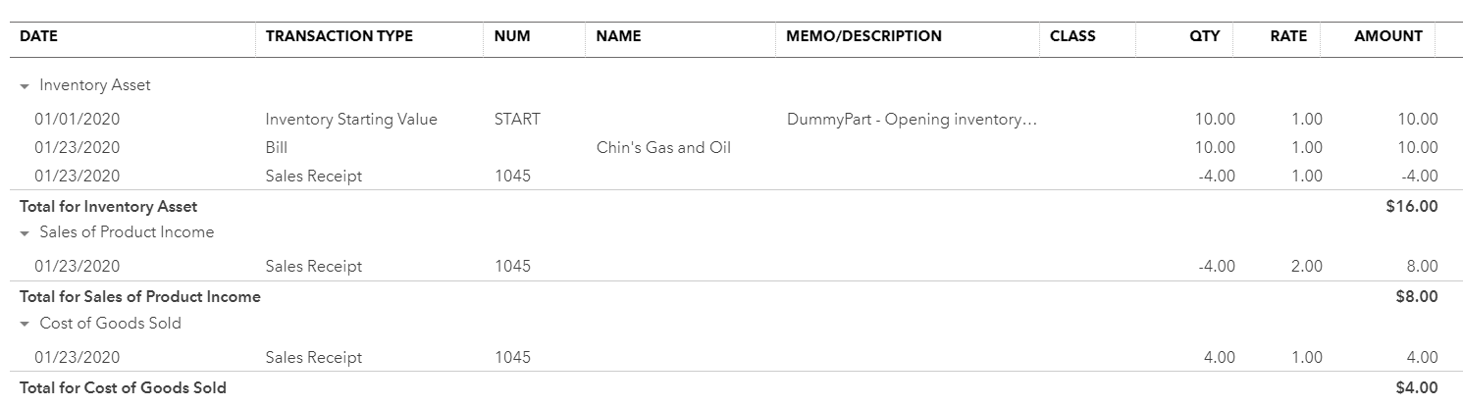This screenshot has width=1463, height=406.
Task: Click the Chin's Gas and Oil name
Action: pyautogui.click(x=663, y=148)
